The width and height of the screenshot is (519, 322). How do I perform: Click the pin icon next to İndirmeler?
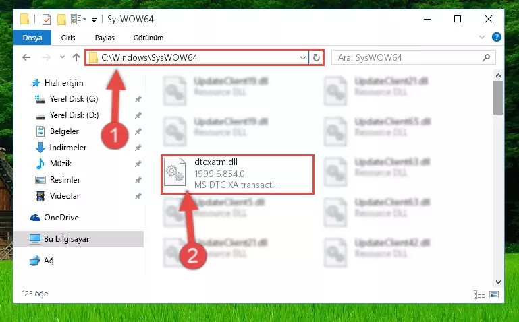[x=138, y=148]
